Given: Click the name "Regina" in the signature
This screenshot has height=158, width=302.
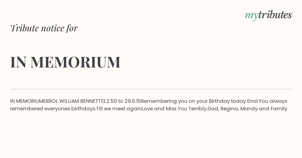Looking at the screenshot, I should 229,109.
